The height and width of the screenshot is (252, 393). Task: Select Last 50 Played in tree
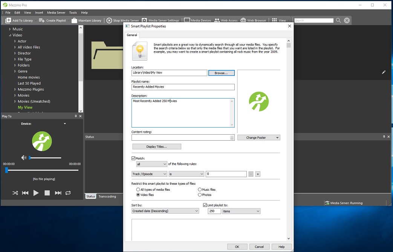click(x=29, y=83)
